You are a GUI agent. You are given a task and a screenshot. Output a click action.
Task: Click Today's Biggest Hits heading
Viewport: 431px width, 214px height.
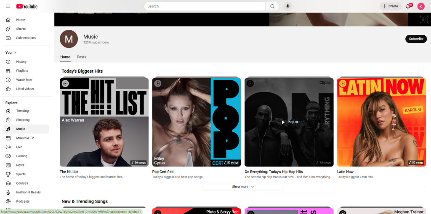point(82,71)
